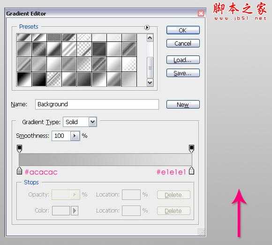The height and width of the screenshot is (245, 272).
Task: Click the Load... button
Action: coord(183,60)
